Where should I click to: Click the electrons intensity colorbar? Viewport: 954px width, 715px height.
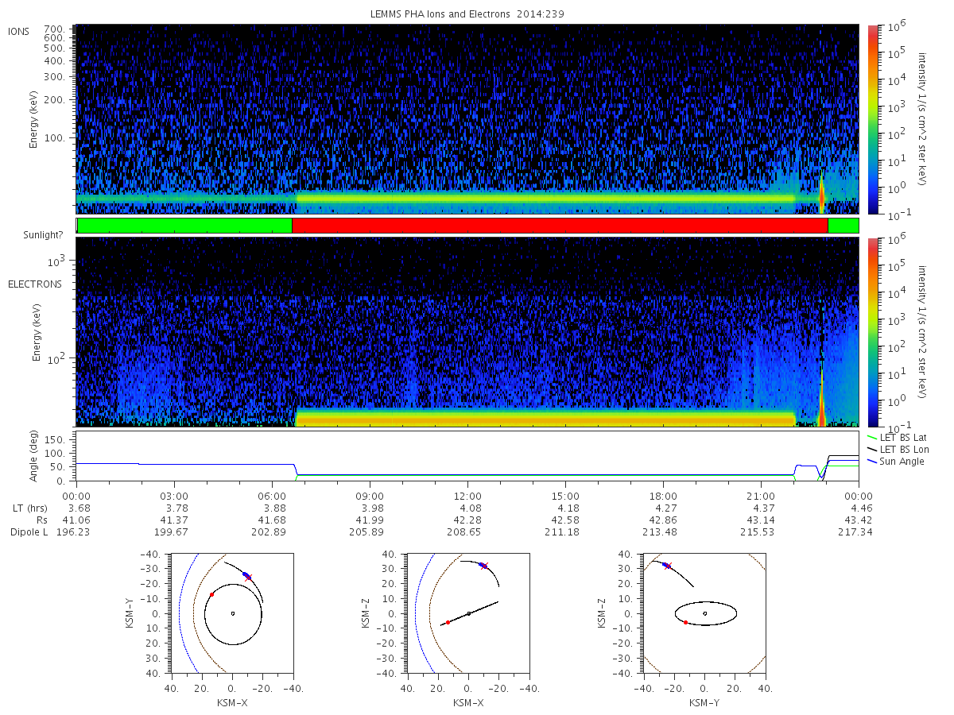(873, 331)
